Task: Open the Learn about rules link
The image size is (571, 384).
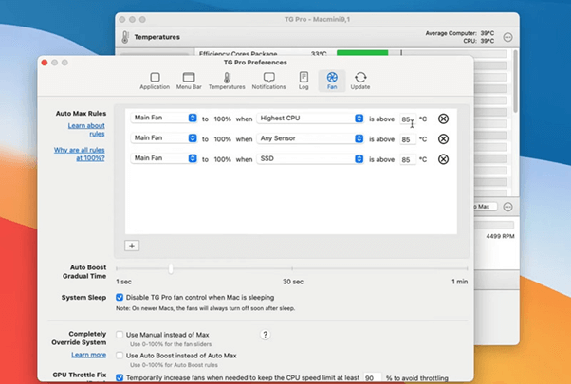Action: coord(86,130)
